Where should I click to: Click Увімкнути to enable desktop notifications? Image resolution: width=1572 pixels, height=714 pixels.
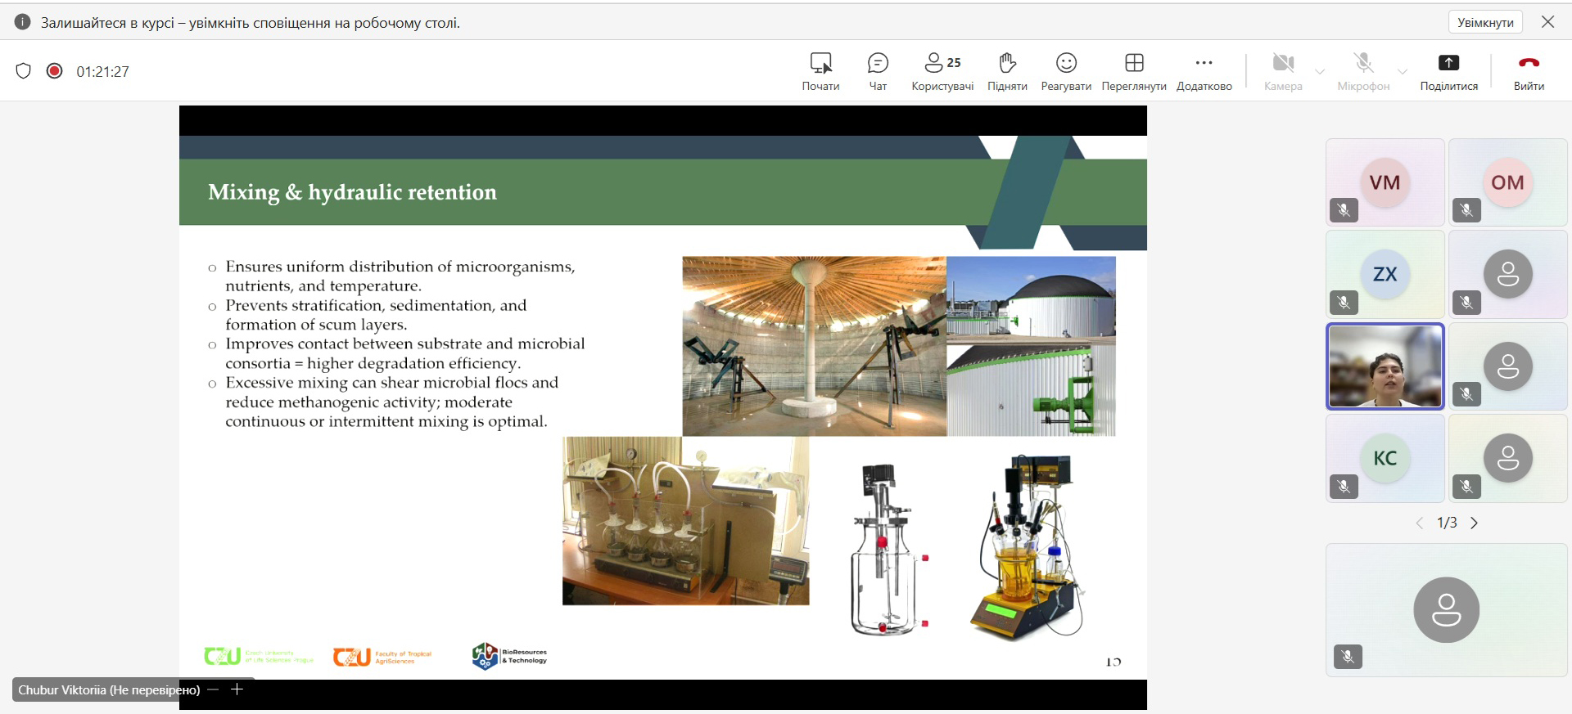(x=1485, y=22)
